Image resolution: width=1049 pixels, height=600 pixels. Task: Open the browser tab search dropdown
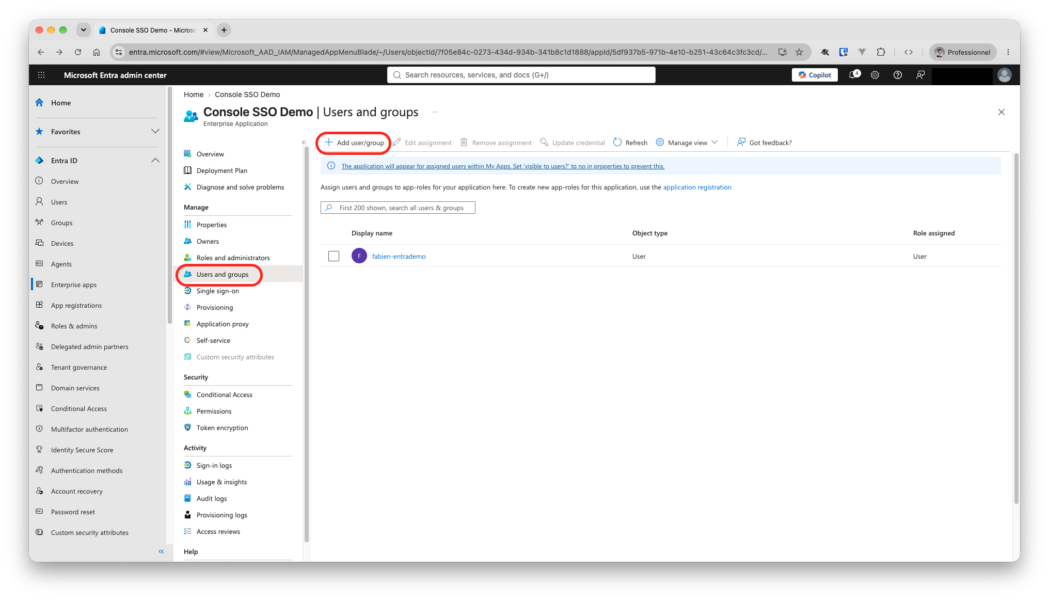pyautogui.click(x=84, y=30)
